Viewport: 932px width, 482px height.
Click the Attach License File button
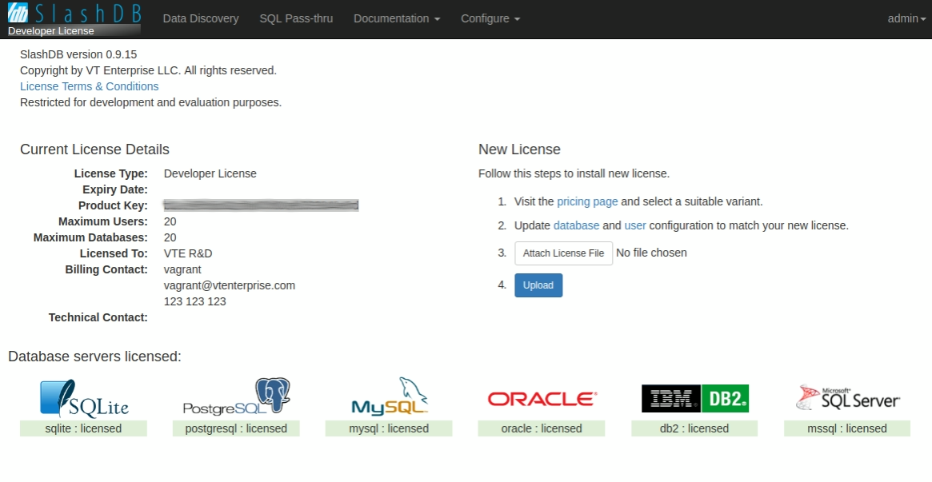[x=563, y=253]
